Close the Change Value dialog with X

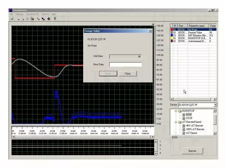[150, 31]
